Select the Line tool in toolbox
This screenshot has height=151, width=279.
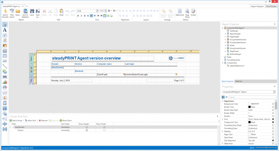point(5,66)
